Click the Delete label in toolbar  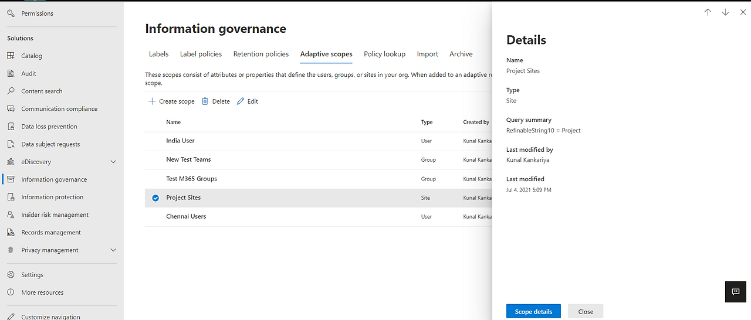coord(221,101)
